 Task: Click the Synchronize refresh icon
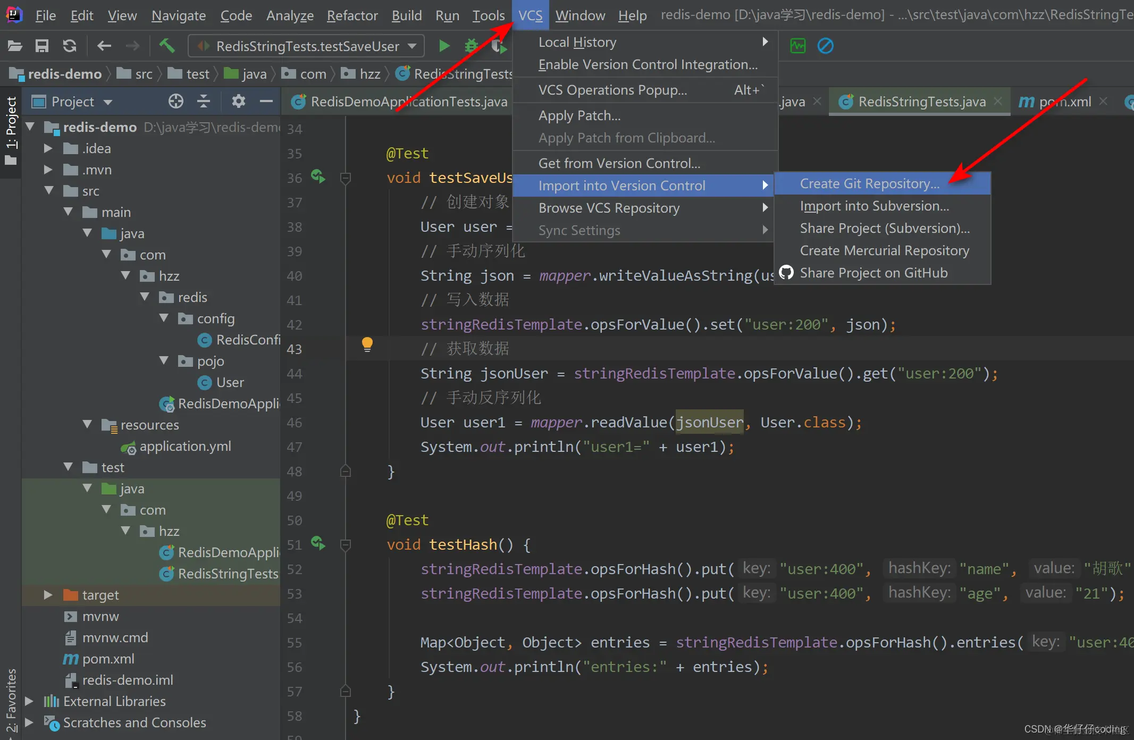tap(70, 46)
